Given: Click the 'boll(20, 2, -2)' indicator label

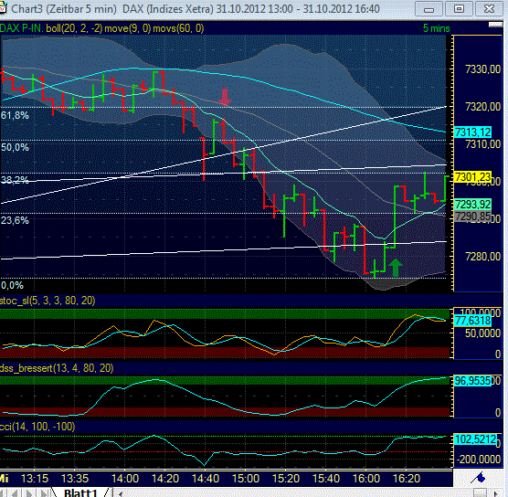Looking at the screenshot, I should (x=74, y=28).
